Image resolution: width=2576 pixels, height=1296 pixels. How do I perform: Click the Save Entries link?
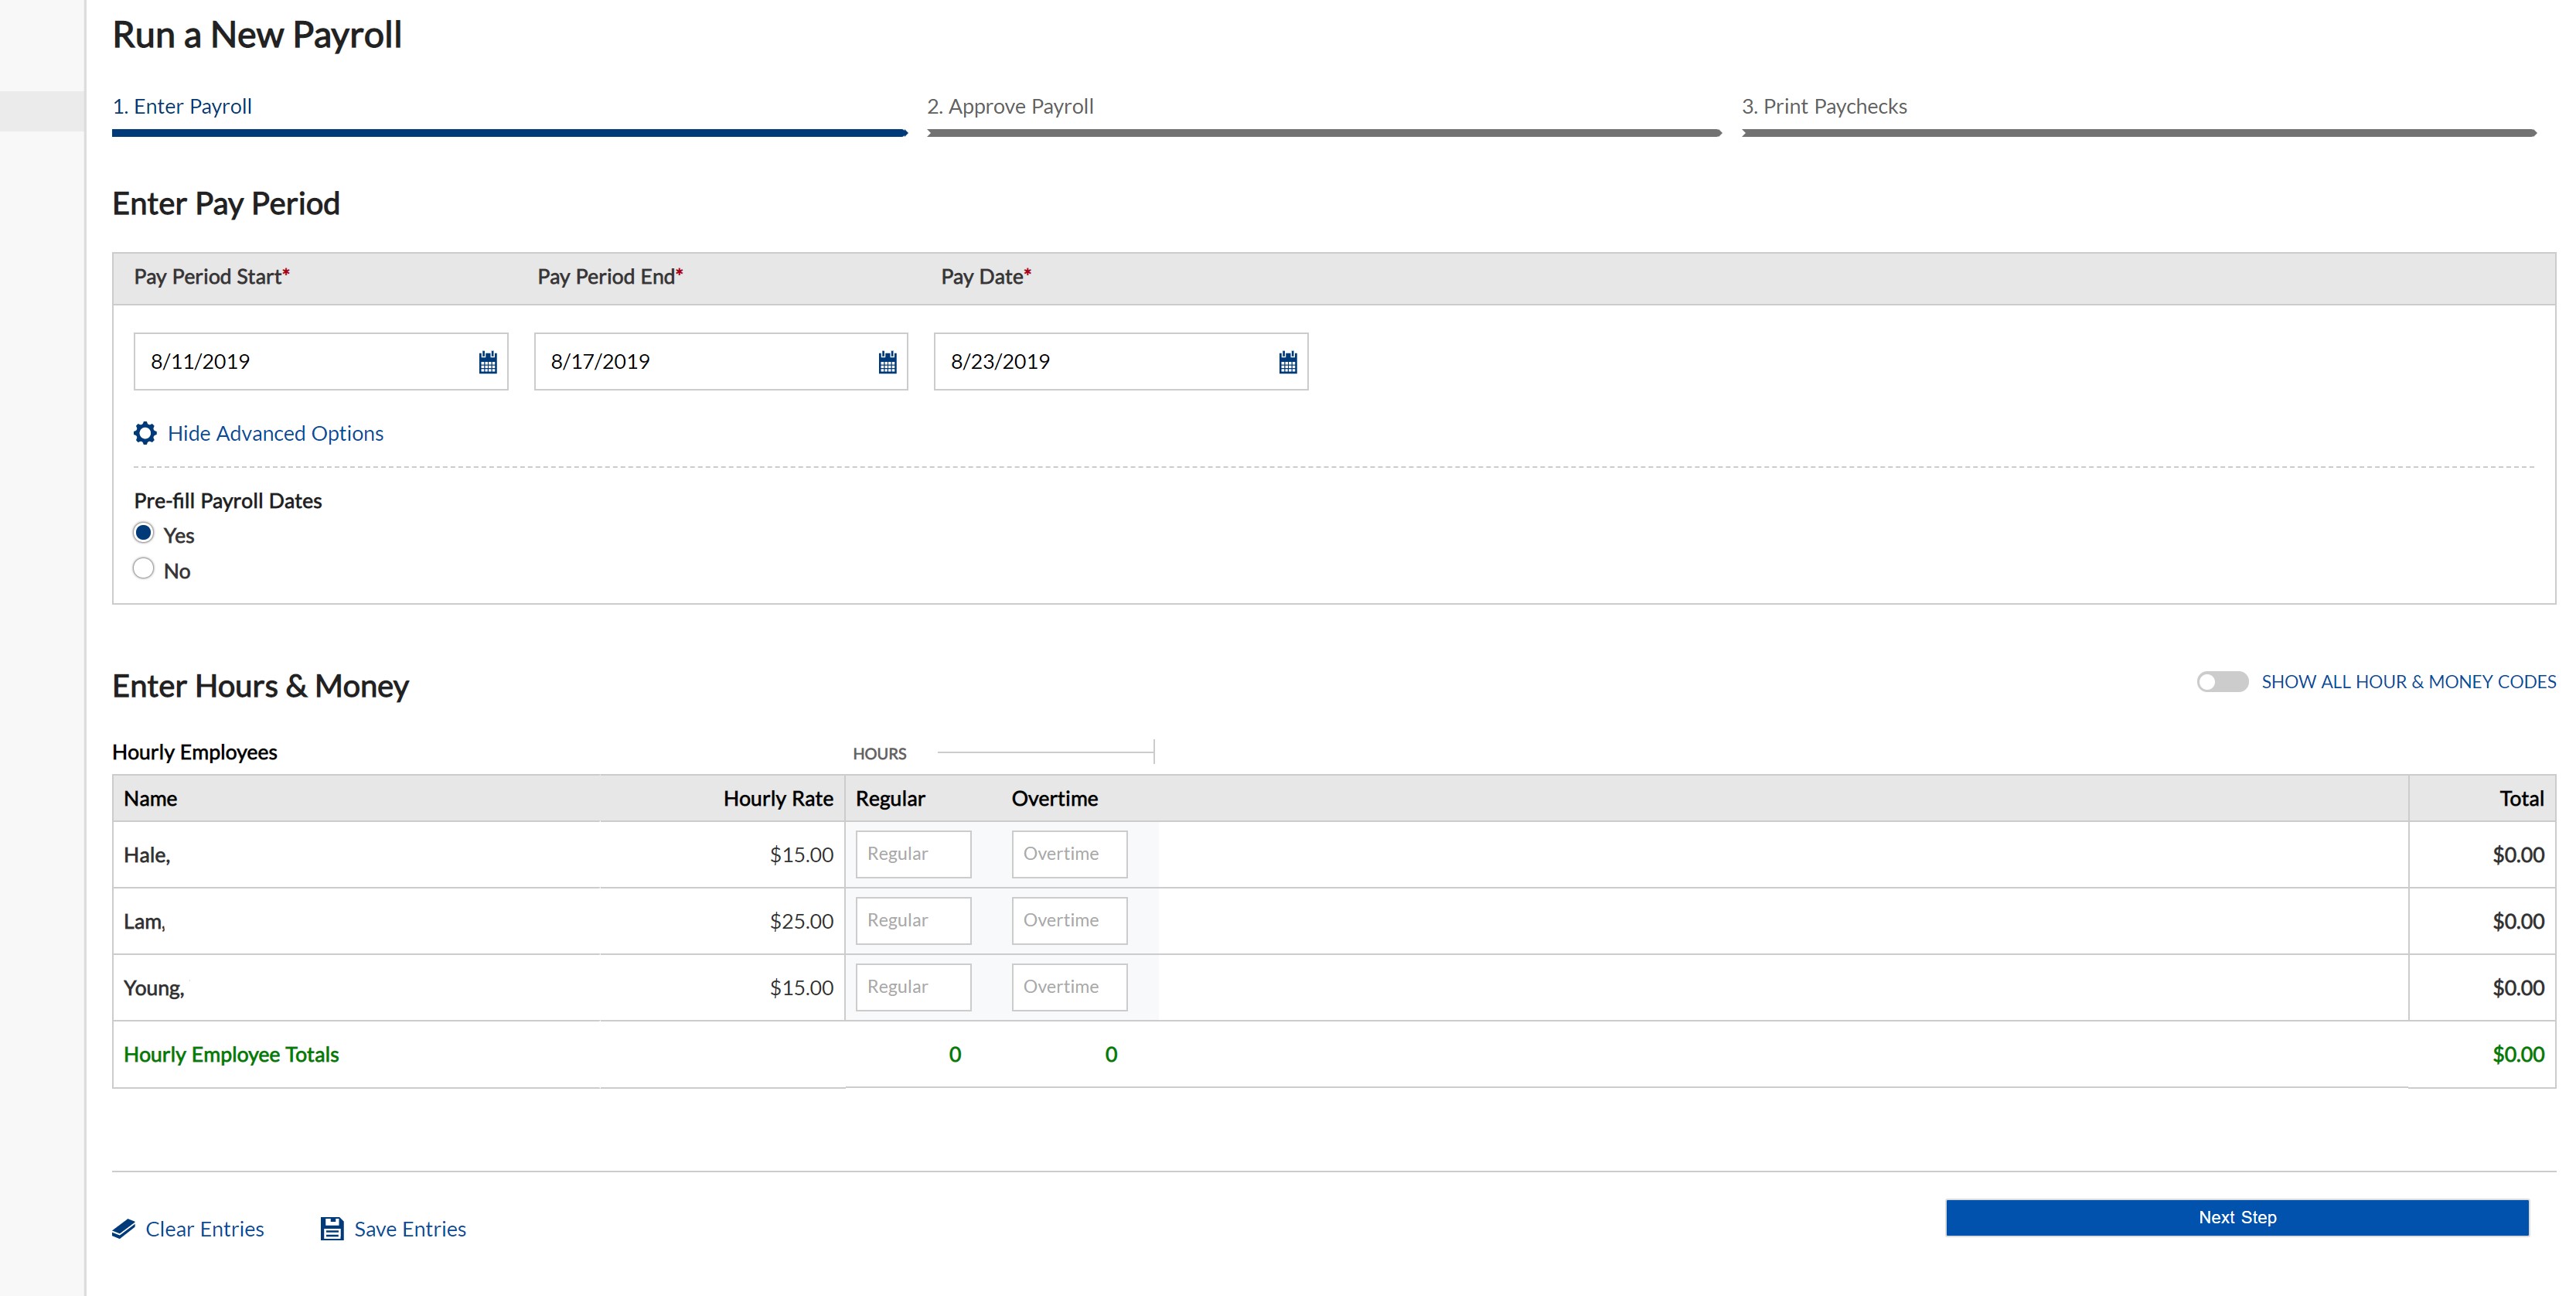tap(410, 1229)
